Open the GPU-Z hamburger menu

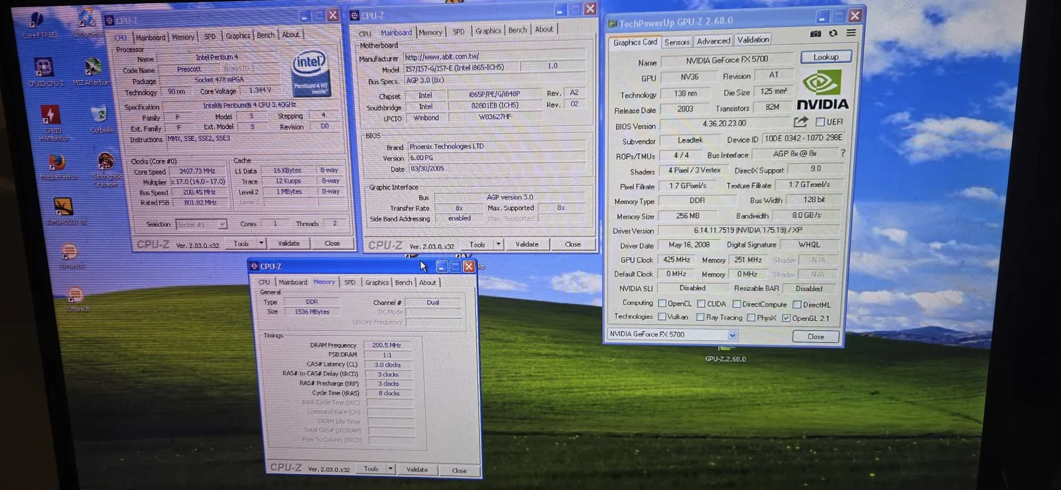(851, 32)
